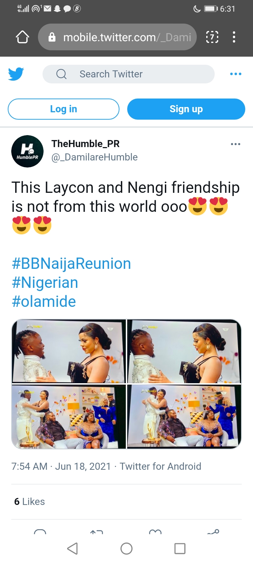The width and height of the screenshot is (253, 563).
Task: View the bottom-right tweet photo
Action: pos(184,417)
